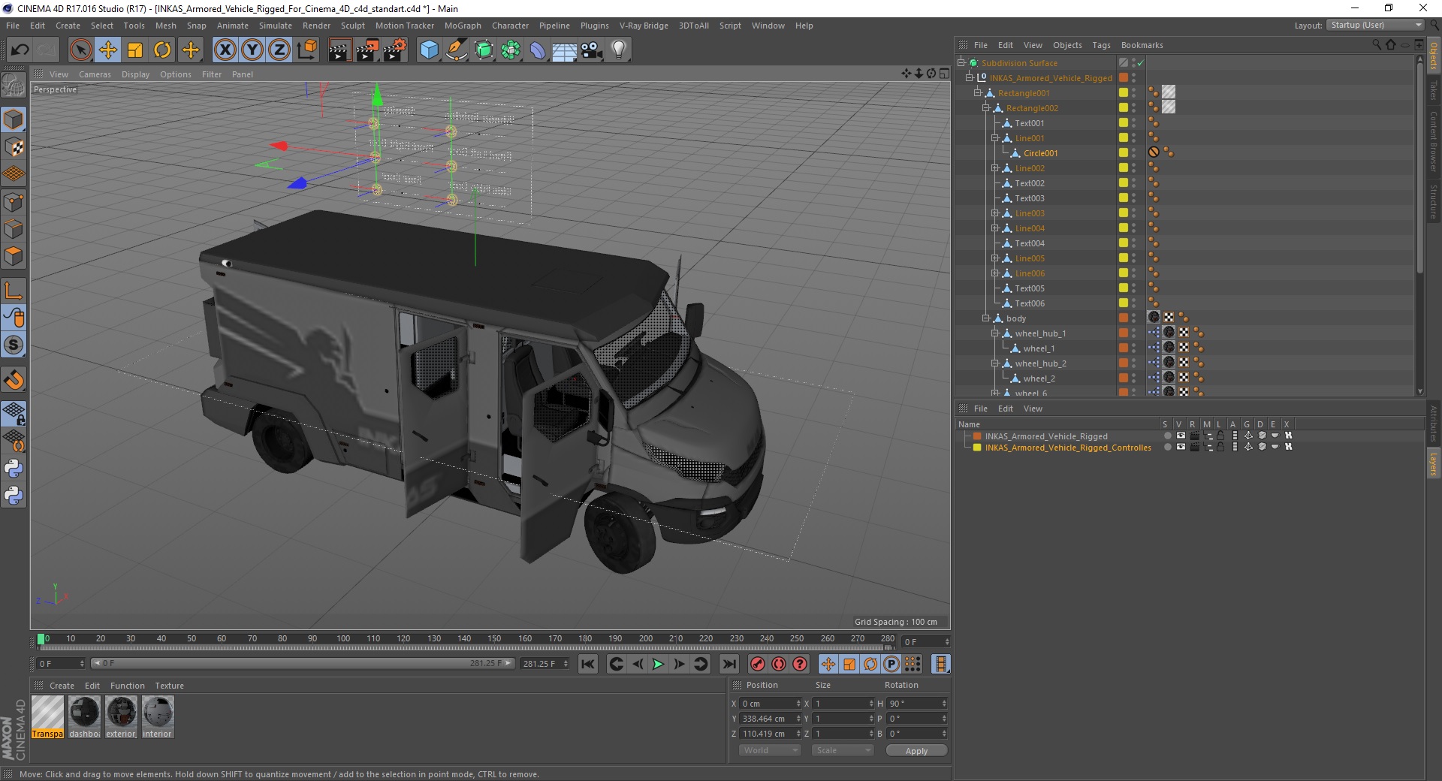This screenshot has width=1442, height=781.
Task: Toggle lock for INKAS_Armored_Vehicle_Rigged_Controlles layer
Action: [x=1220, y=447]
